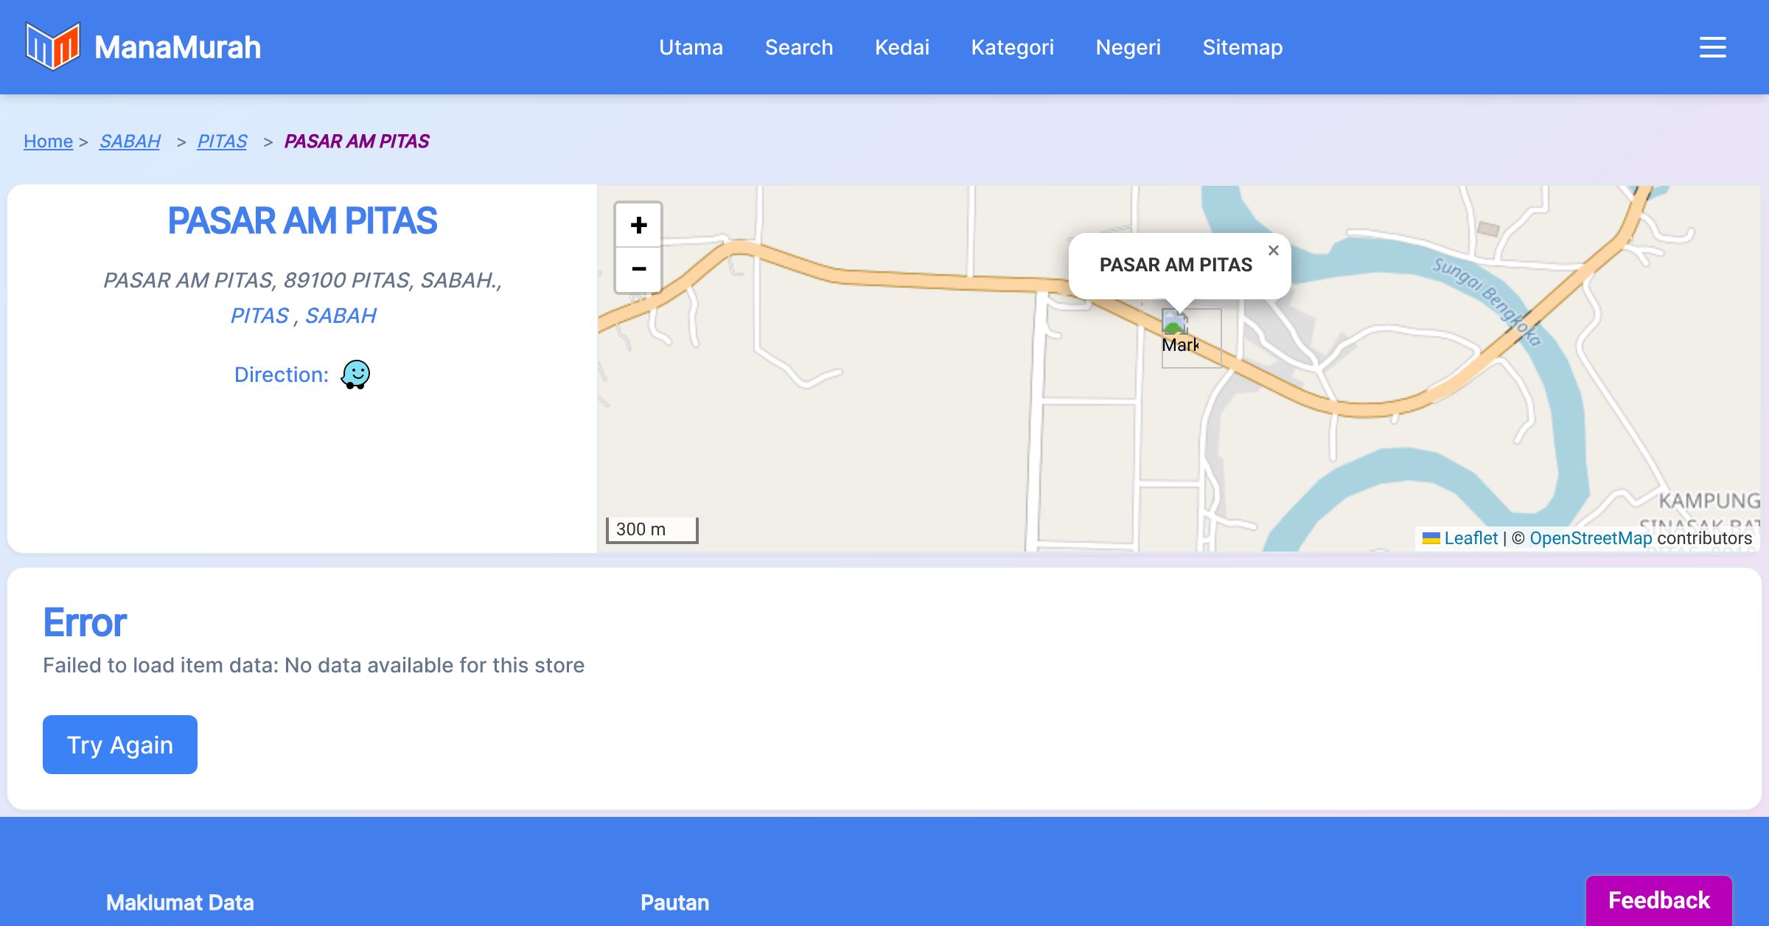Follow the SABAH breadcrumb link
This screenshot has height=926, width=1769.
click(x=130, y=141)
